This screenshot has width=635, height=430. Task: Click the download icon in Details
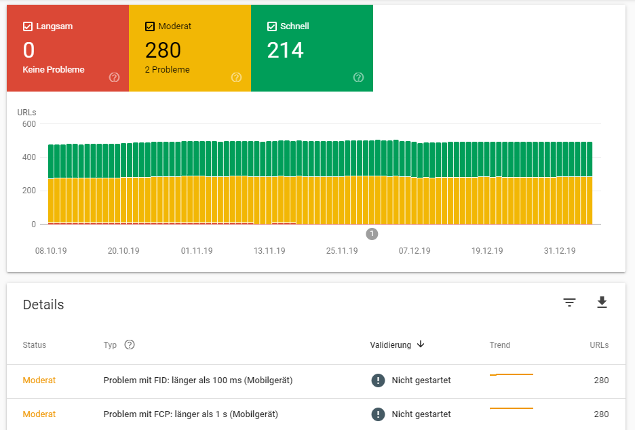click(x=602, y=302)
